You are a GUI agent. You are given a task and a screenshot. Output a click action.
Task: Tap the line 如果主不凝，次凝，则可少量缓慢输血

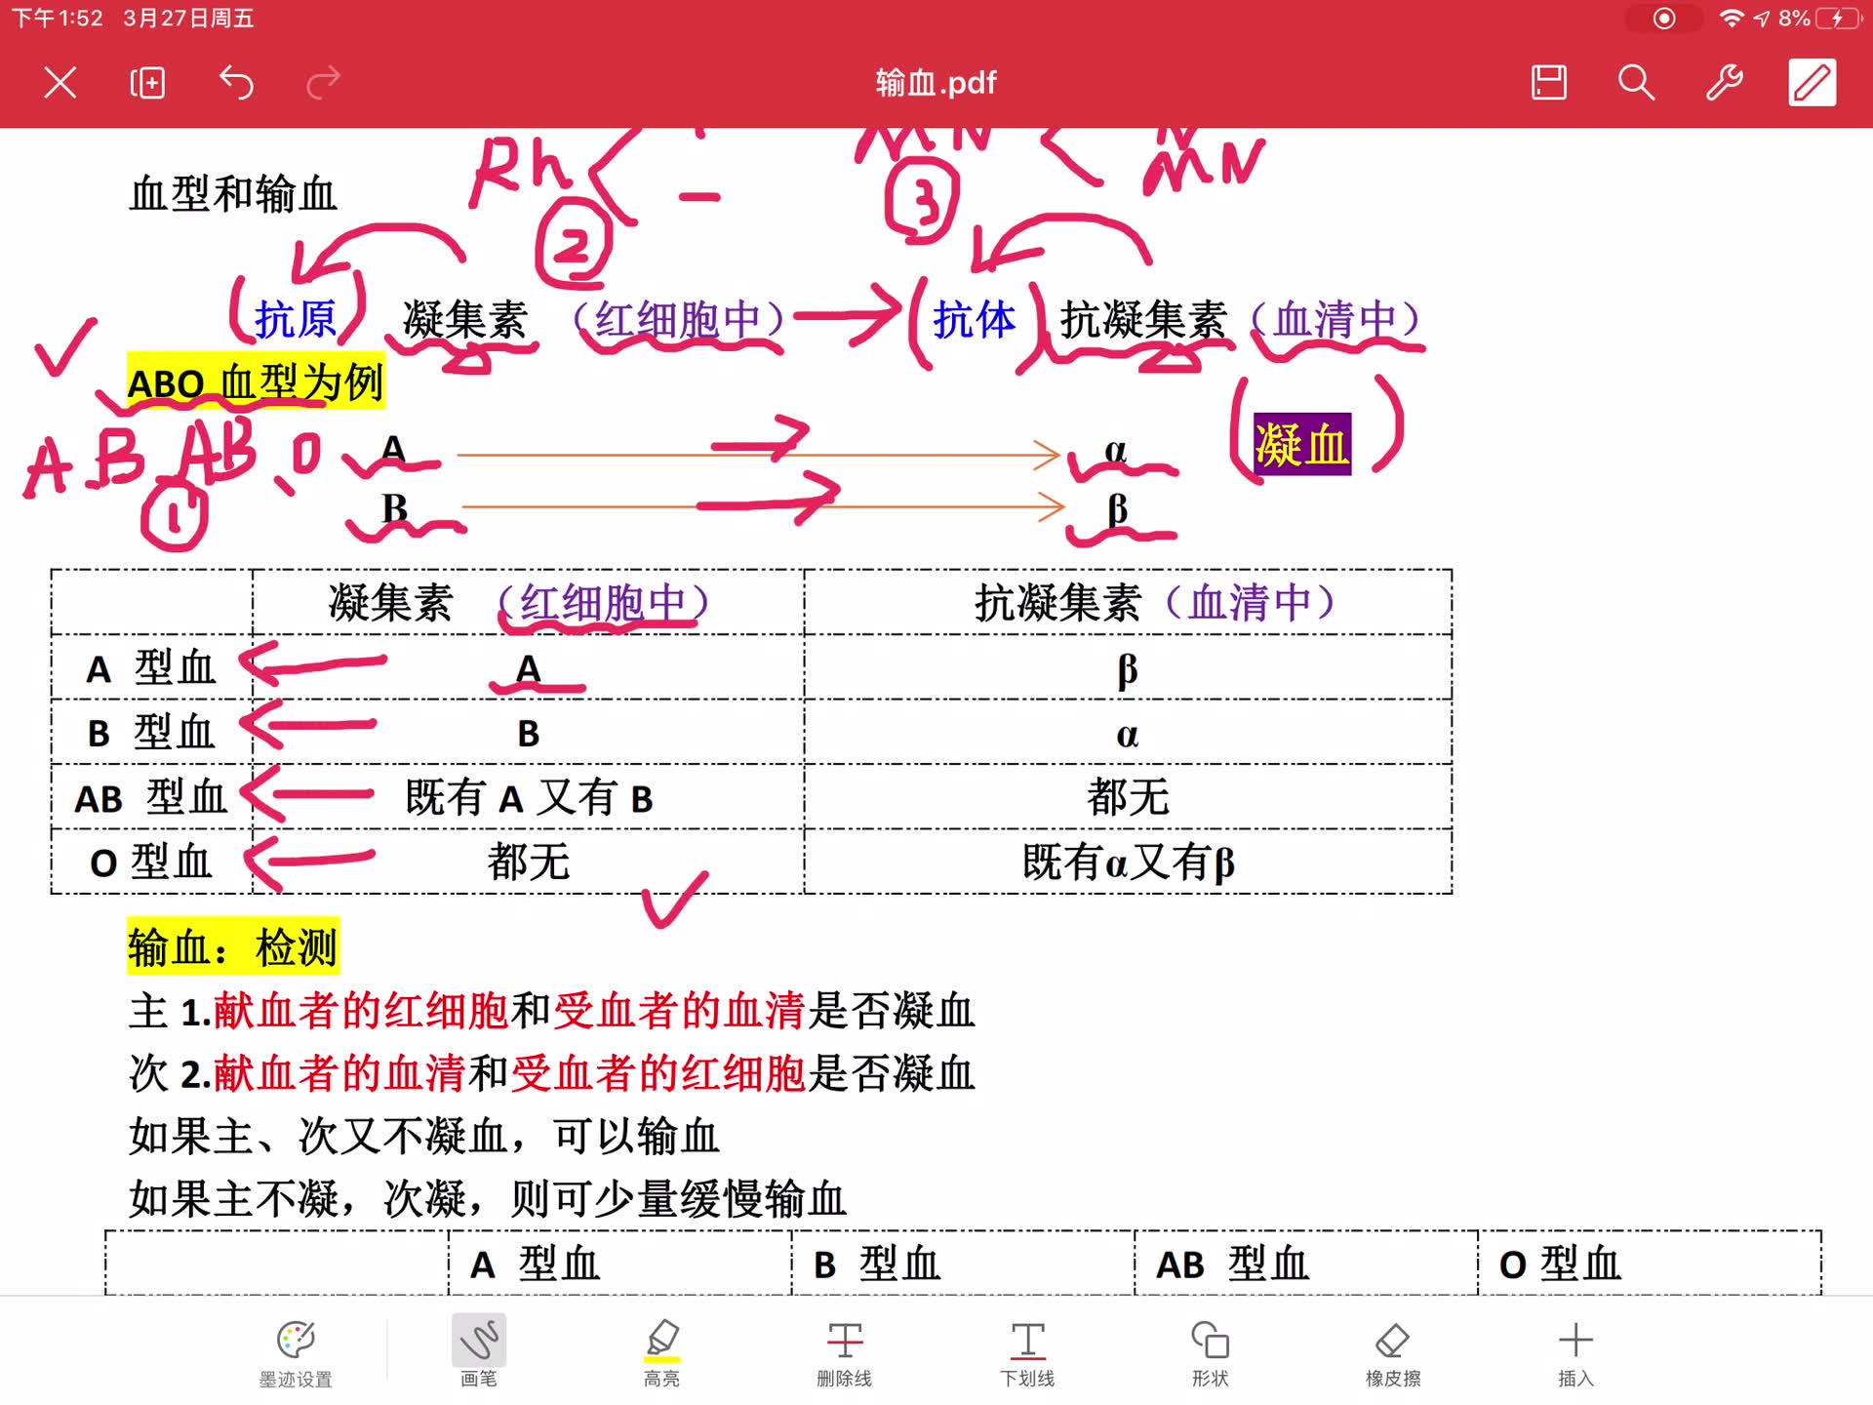coord(488,1199)
